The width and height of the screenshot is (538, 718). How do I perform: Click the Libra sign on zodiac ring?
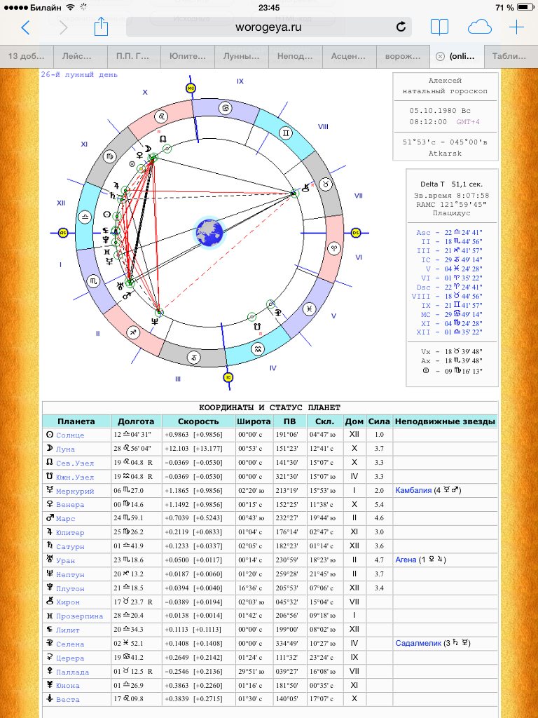[86, 217]
